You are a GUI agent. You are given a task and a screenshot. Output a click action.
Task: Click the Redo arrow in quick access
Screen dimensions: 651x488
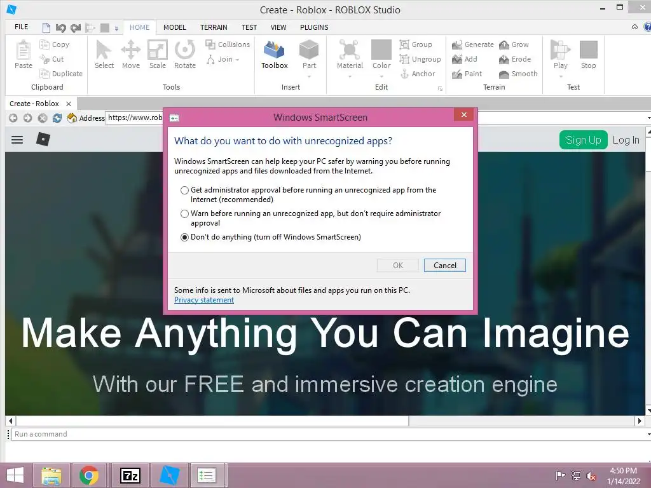[x=76, y=28]
